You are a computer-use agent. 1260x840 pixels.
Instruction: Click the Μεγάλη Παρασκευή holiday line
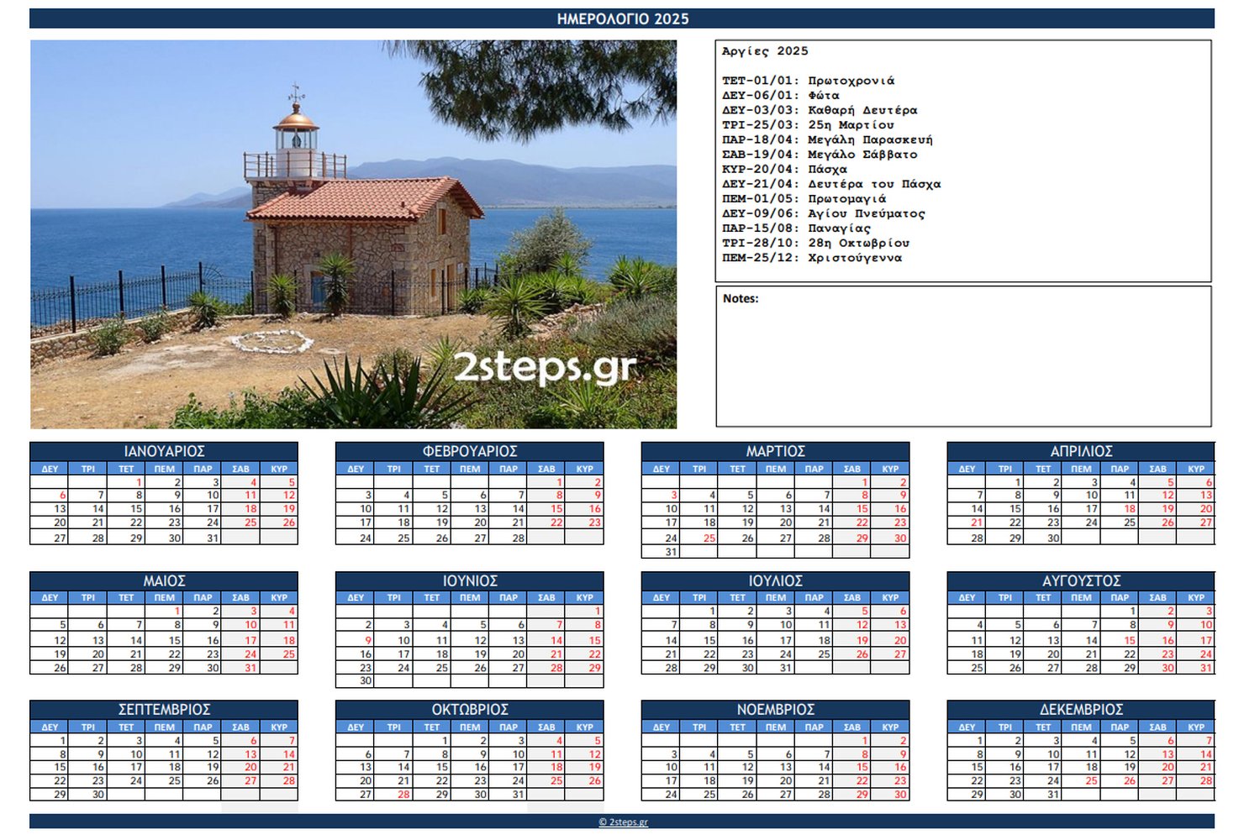[827, 139]
